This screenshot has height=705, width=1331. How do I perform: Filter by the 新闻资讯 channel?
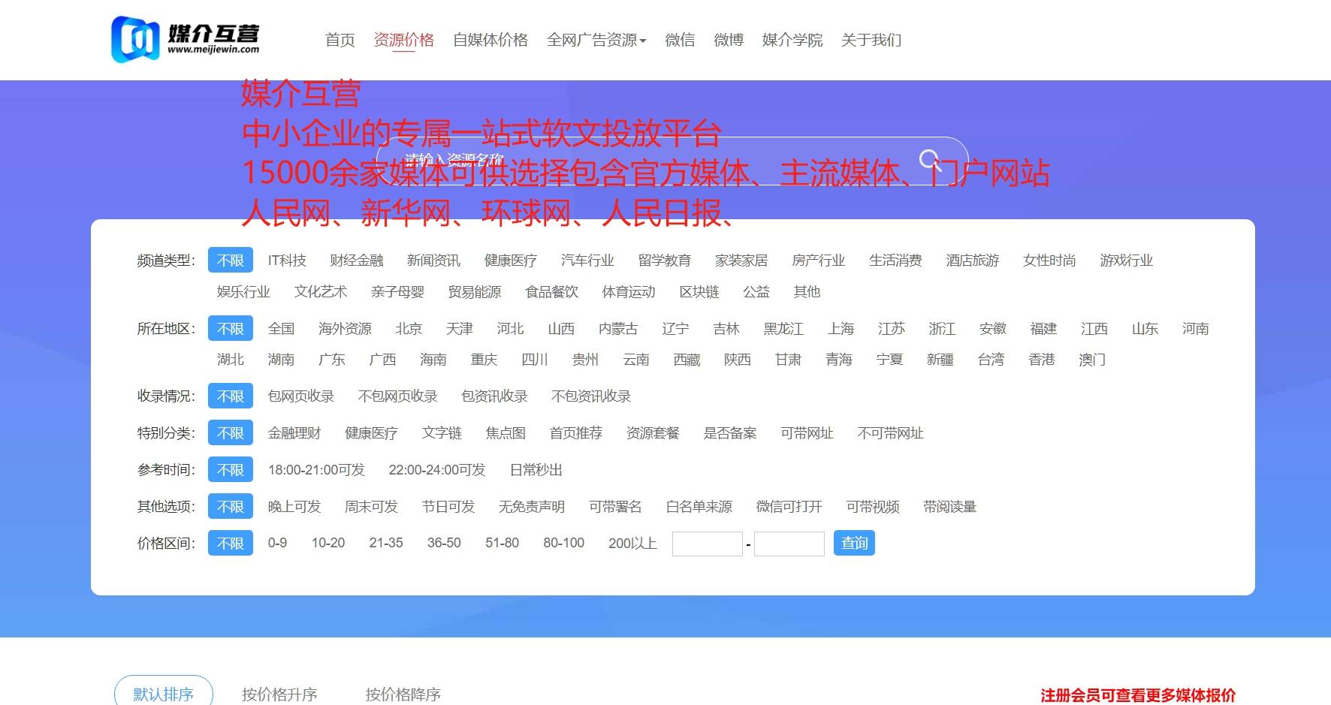[x=433, y=261]
